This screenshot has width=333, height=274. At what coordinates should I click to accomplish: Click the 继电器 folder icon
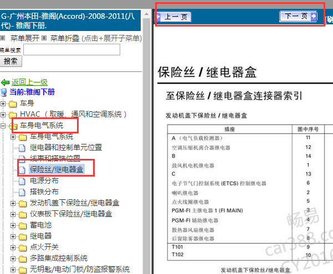click(x=23, y=237)
